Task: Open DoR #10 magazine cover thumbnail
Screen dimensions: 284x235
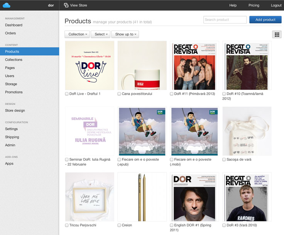Action: pos(247,65)
